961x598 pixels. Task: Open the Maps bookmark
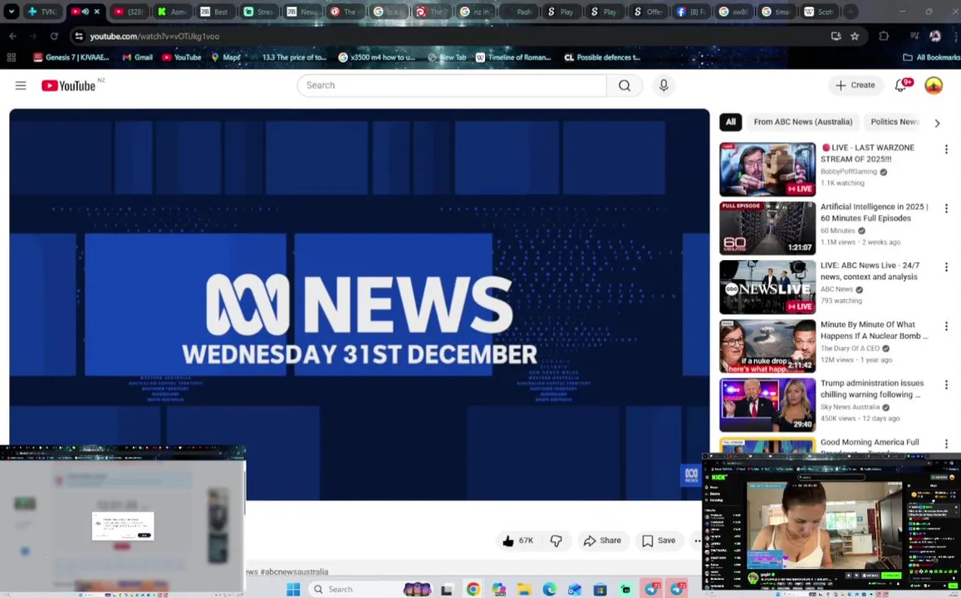click(x=226, y=57)
